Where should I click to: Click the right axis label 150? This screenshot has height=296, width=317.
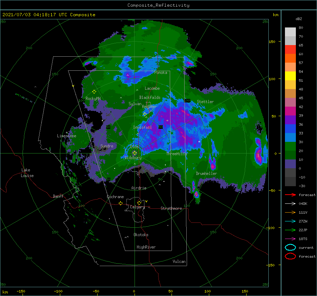[272, 42]
